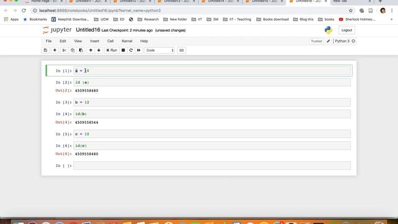Rename the notebook title Untitled16

coord(88,30)
